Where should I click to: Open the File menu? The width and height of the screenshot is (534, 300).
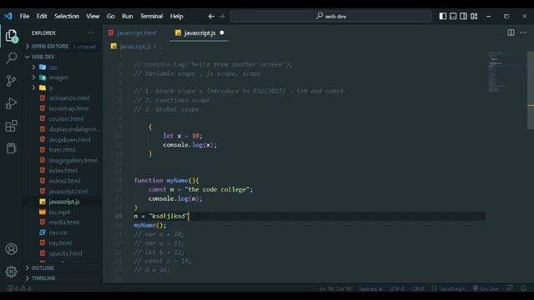(x=24, y=17)
